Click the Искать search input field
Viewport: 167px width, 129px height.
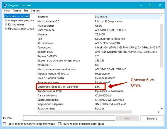pyautogui.click(x=69, y=118)
